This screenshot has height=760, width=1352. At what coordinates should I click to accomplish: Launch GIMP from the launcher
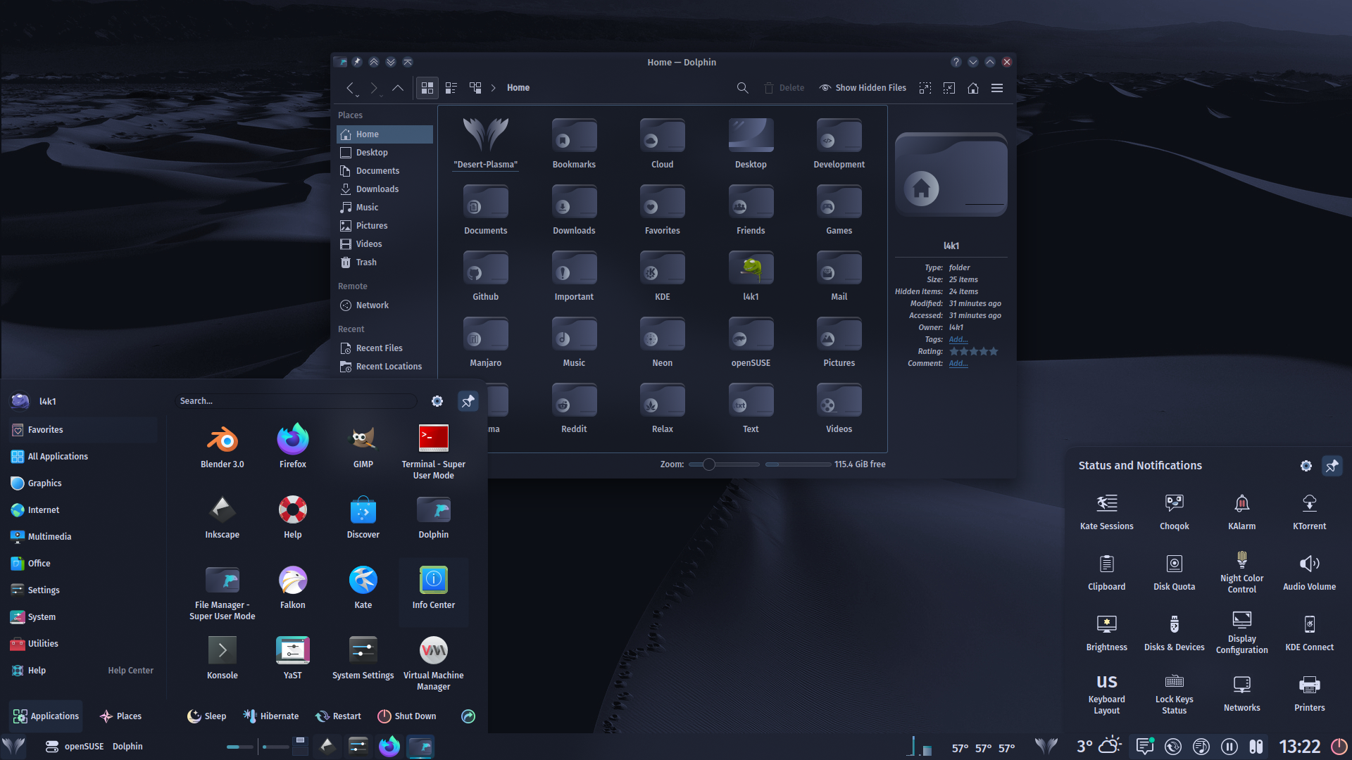pyautogui.click(x=363, y=446)
